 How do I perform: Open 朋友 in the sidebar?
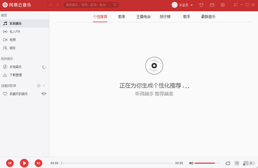(x=25, y=48)
